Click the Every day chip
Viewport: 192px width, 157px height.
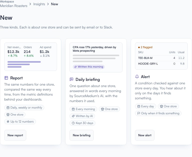click(x=145, y=106)
